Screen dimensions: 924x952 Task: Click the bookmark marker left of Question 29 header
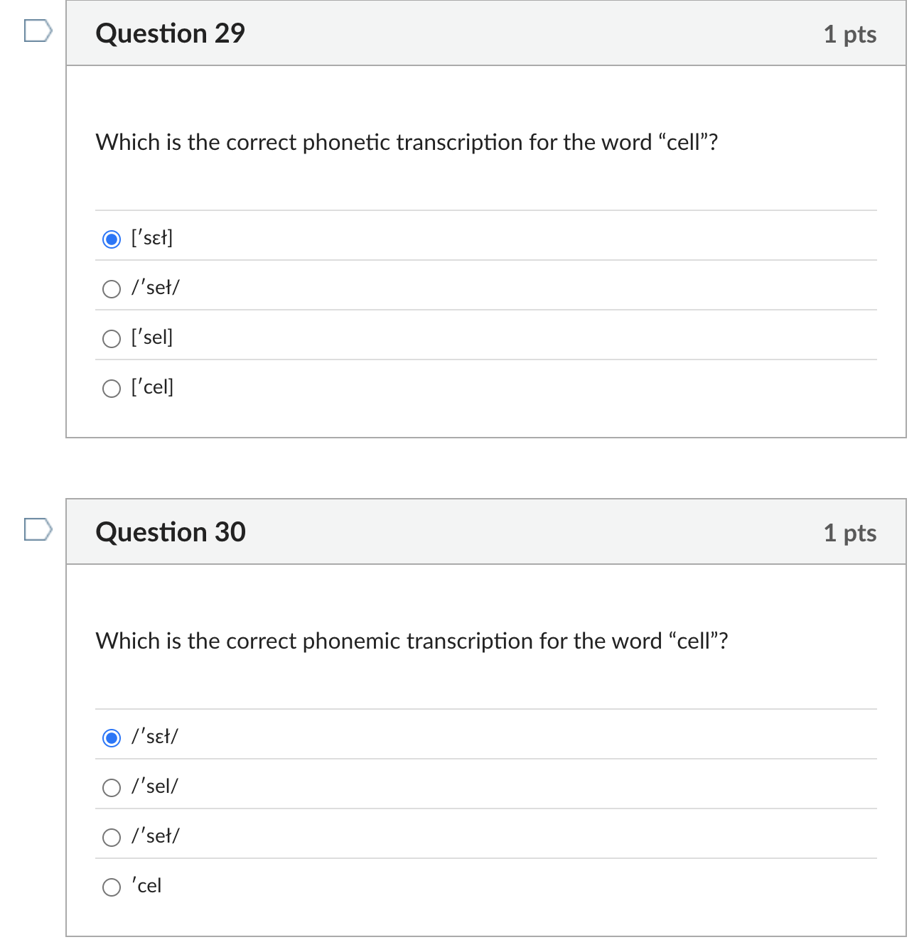(38, 31)
